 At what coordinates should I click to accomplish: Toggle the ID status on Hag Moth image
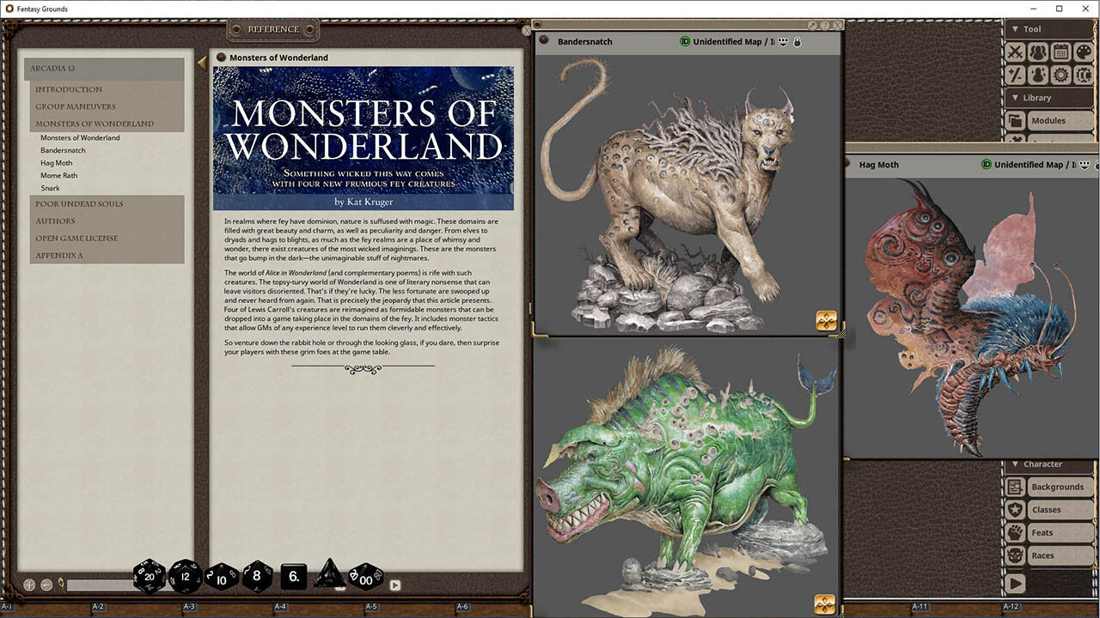point(987,165)
